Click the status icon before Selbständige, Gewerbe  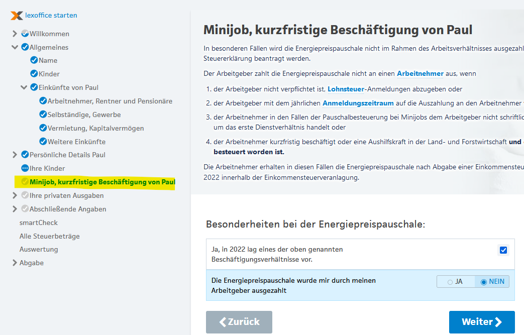[43, 115]
